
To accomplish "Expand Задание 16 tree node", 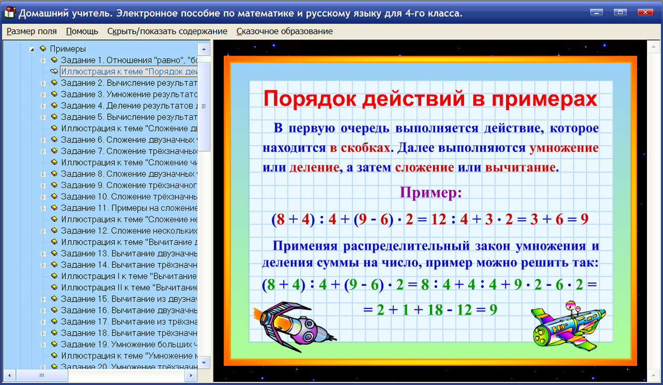I will (44, 310).
